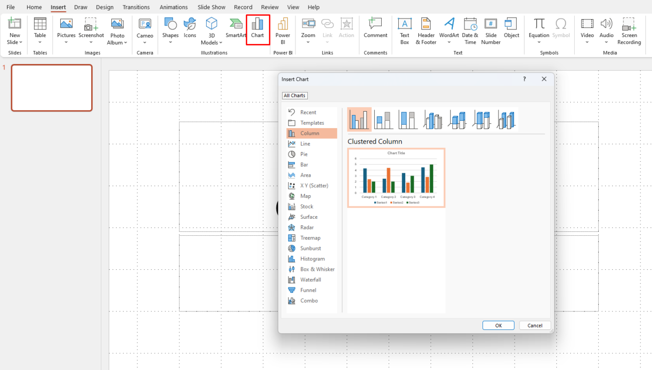The height and width of the screenshot is (370, 652).
Task: Open the Table insert icon
Action: click(x=40, y=24)
